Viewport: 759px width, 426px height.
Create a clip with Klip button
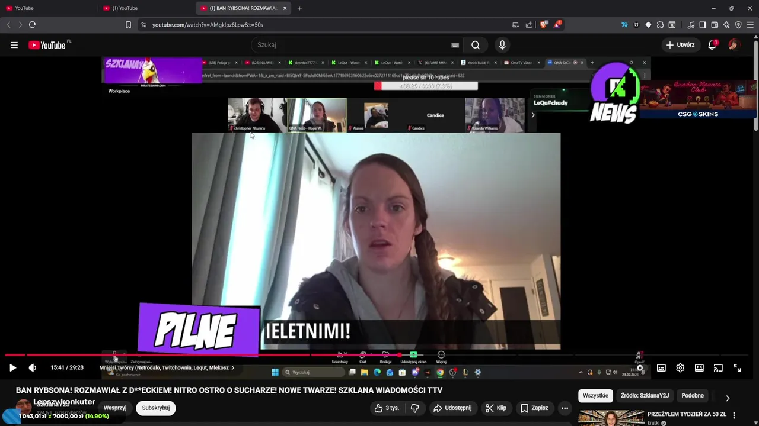tap(496, 408)
